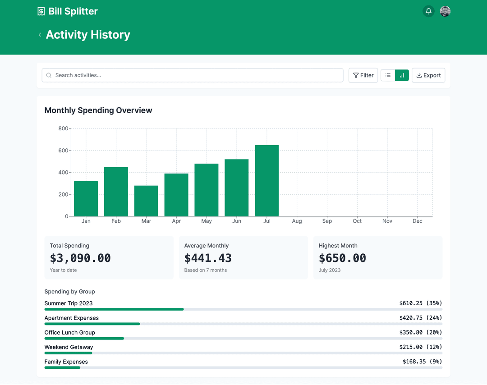Open the user profile avatar
This screenshot has width=487, height=385.
[x=445, y=12]
